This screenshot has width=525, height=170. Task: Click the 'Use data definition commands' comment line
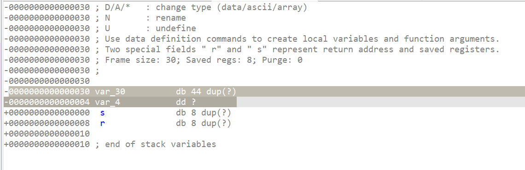click(297, 39)
